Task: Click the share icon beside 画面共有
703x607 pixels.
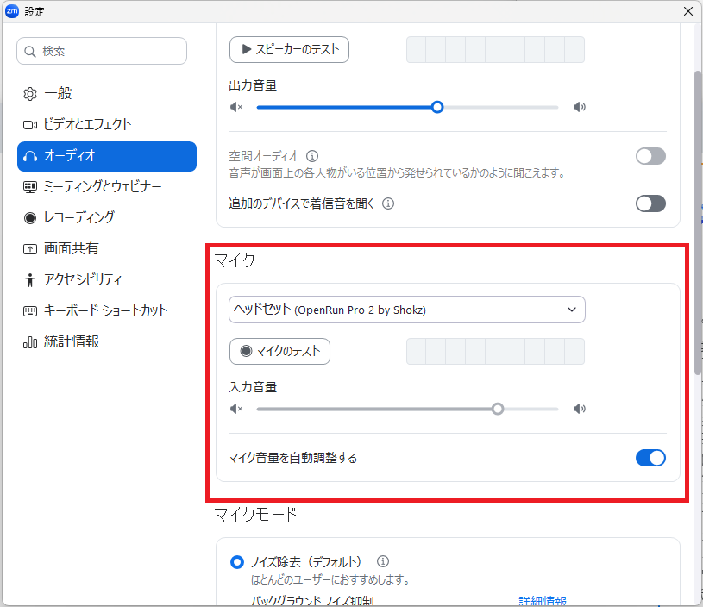Action: 30,249
